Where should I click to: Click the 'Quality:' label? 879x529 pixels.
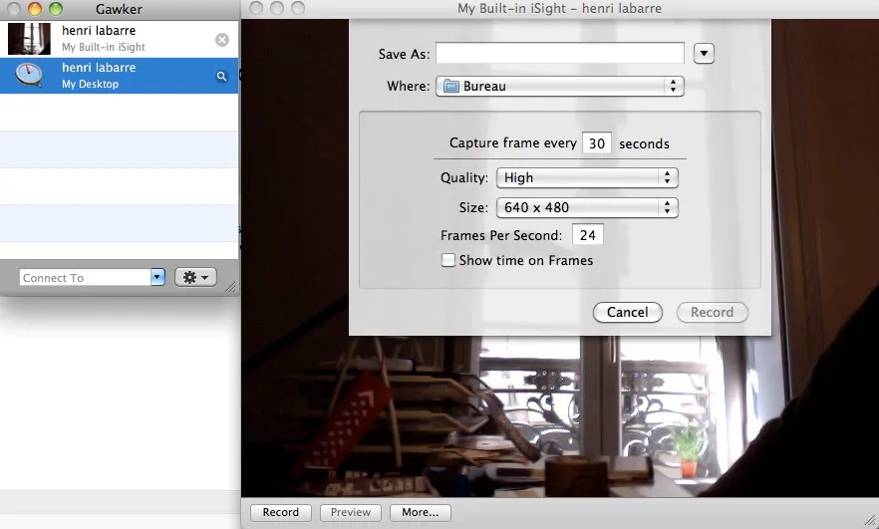tap(464, 178)
